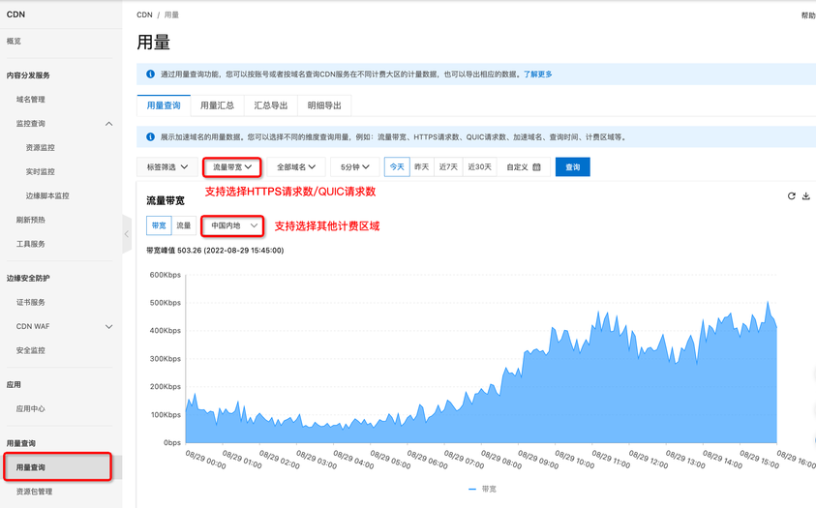Click the blue 查询 button
This screenshot has height=508, width=816.
point(572,166)
